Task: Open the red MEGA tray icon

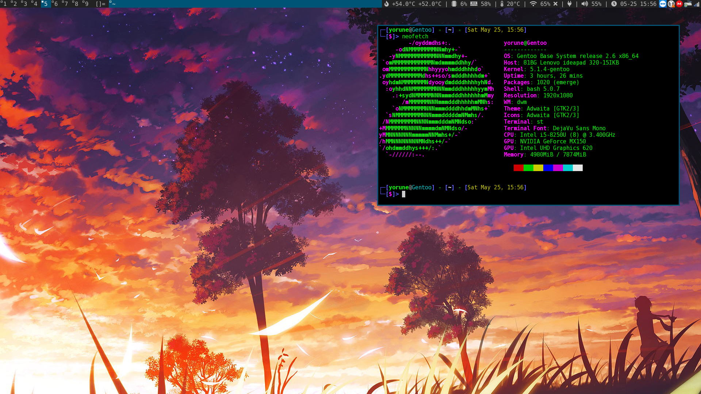Action: 679,4
